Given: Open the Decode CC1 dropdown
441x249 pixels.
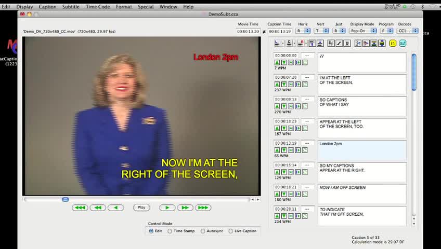Looking at the screenshot, I should 408,31.
